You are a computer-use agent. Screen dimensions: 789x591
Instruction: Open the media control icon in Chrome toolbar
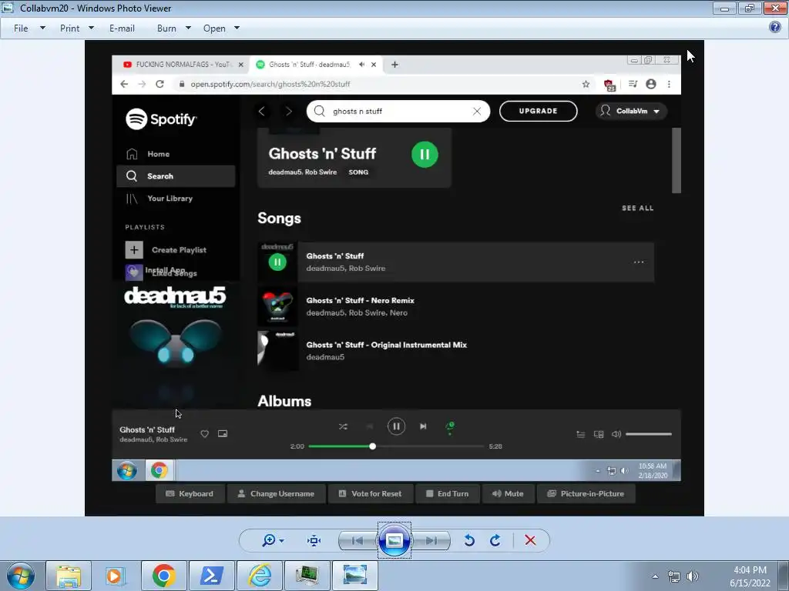coord(633,84)
